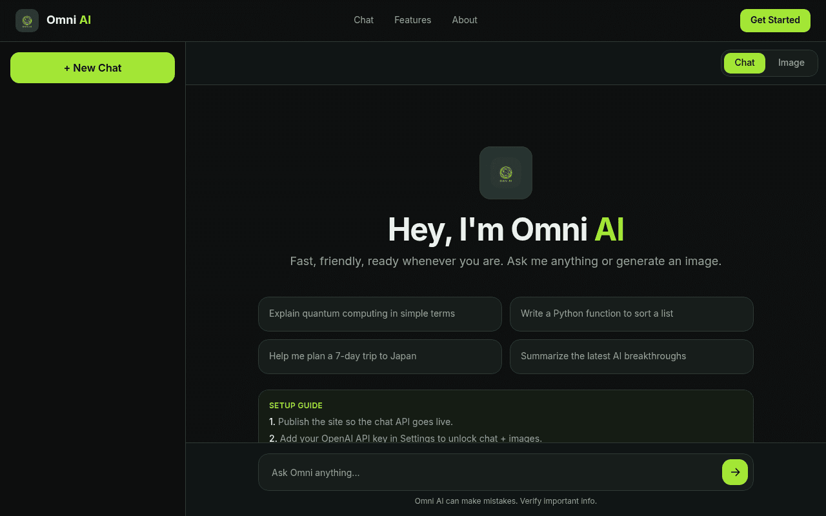Select 'Explain quantum computing in simple terms' suggestion
The height and width of the screenshot is (516, 826).
380,314
